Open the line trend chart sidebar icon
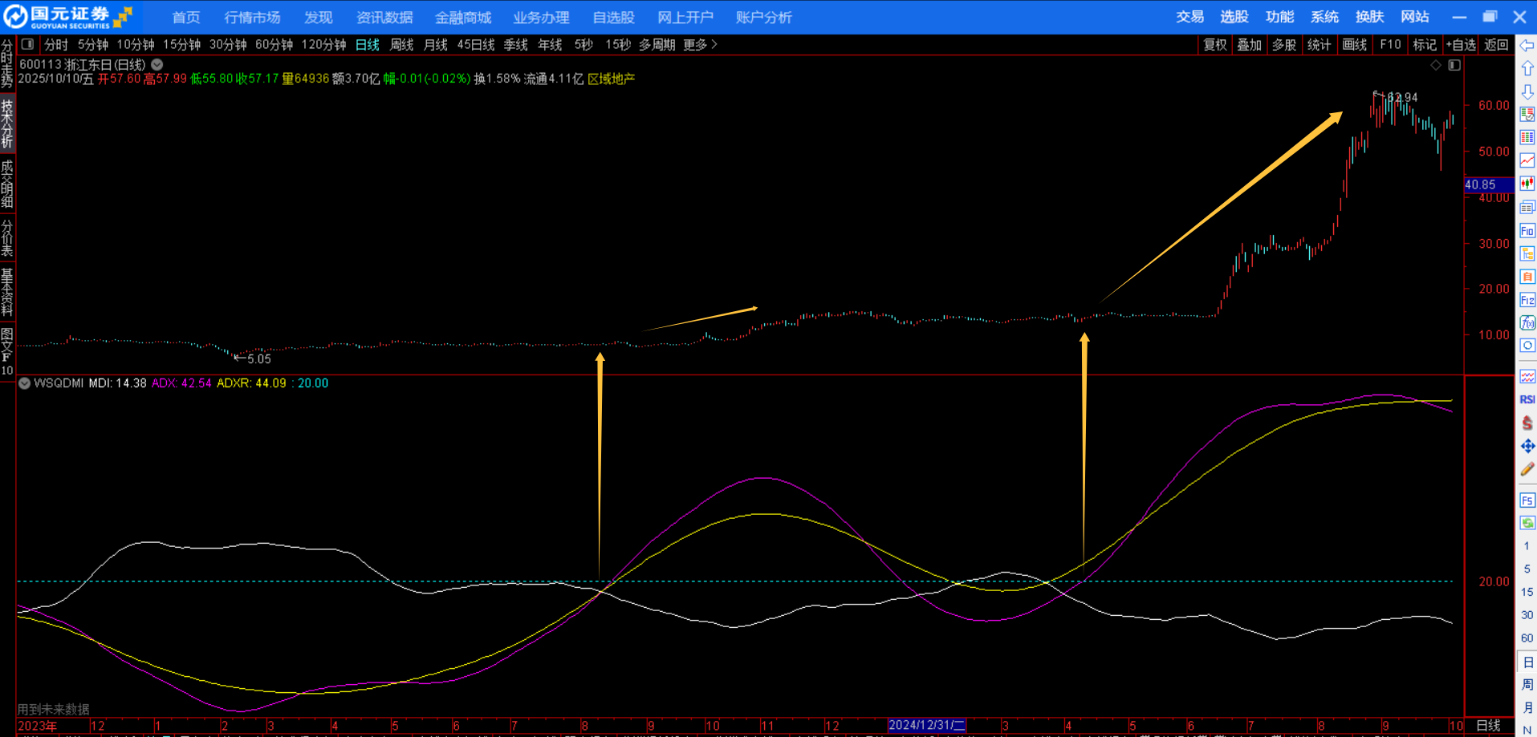This screenshot has height=737, width=1537. (x=1527, y=160)
